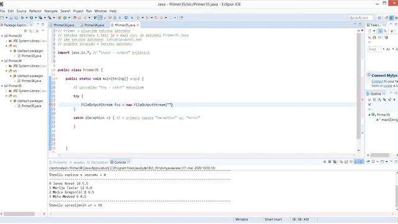Terminate the console with the stop icon

pyautogui.click(x=325, y=162)
